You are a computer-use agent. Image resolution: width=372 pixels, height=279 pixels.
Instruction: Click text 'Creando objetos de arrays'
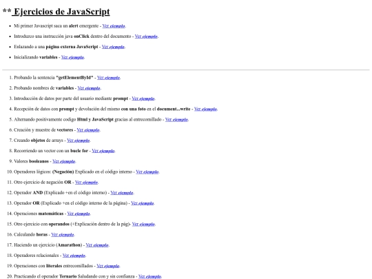pyautogui.click(x=39, y=140)
